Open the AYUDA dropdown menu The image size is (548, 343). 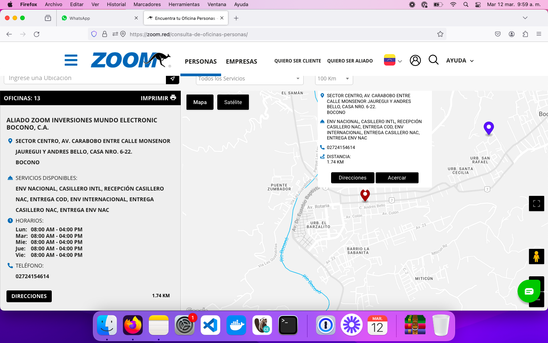pyautogui.click(x=460, y=61)
